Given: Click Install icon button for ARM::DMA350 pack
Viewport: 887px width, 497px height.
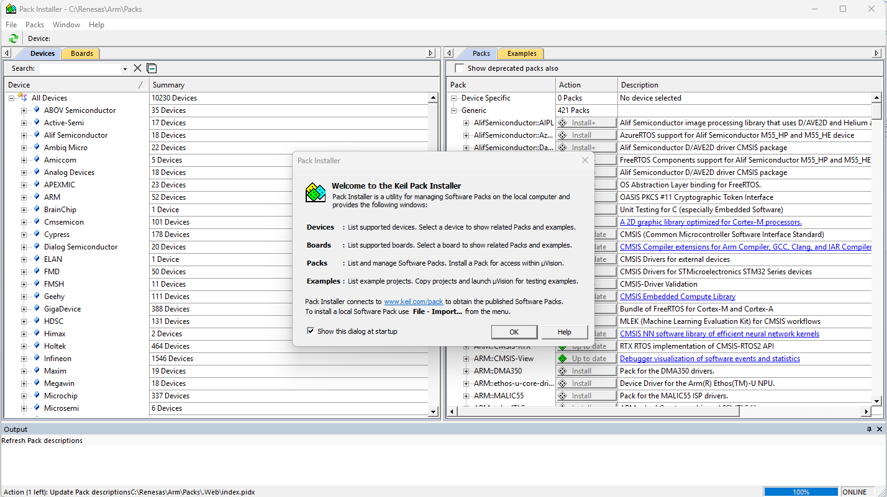Looking at the screenshot, I should [x=563, y=371].
